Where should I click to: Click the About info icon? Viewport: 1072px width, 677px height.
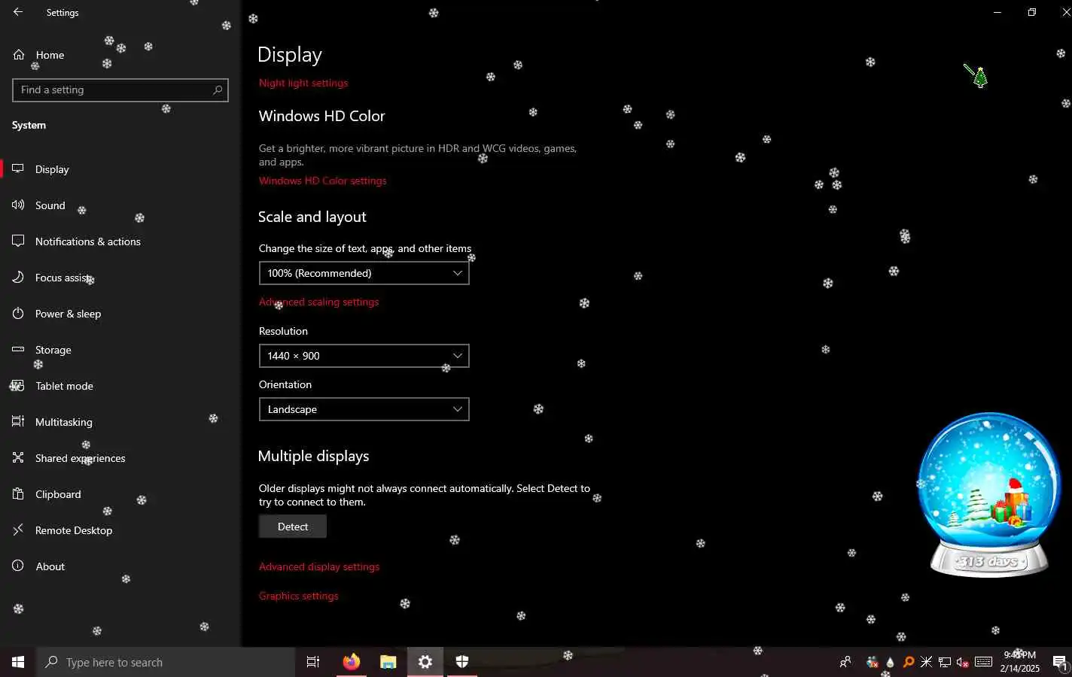point(18,566)
